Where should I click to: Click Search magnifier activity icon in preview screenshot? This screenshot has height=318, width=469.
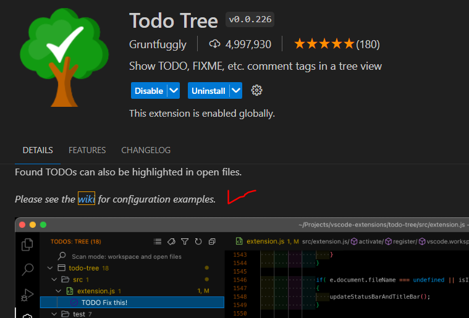27,269
